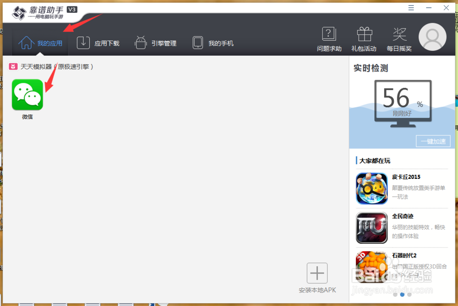
Task: Open the 石器时代2 game thumbnail
Action: (x=372, y=267)
